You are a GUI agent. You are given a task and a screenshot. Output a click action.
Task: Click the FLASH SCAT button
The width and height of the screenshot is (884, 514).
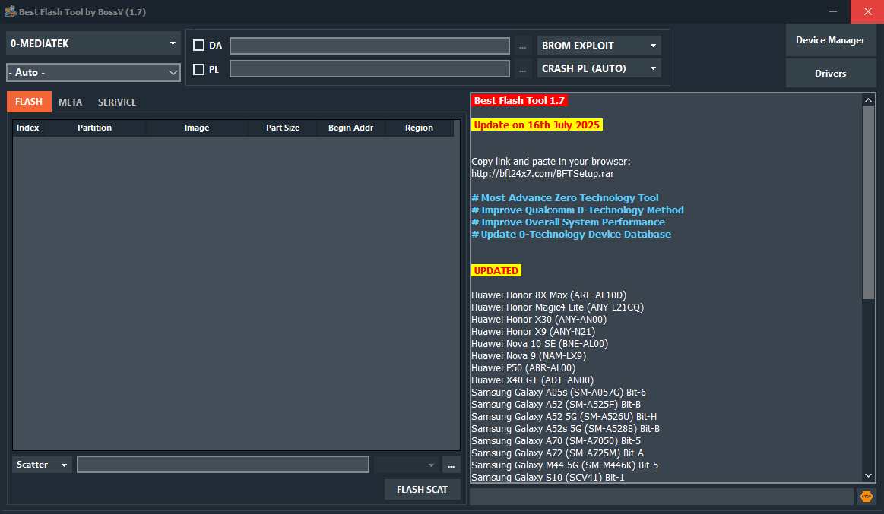tap(423, 489)
